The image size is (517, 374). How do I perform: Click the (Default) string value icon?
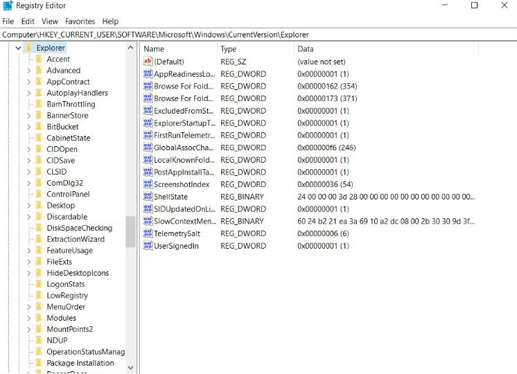tap(148, 61)
